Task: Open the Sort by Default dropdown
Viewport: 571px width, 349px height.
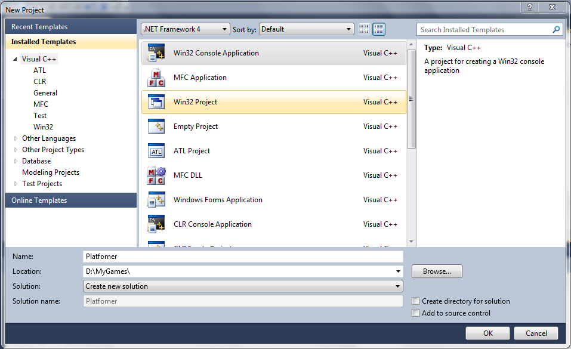Action: [306, 29]
